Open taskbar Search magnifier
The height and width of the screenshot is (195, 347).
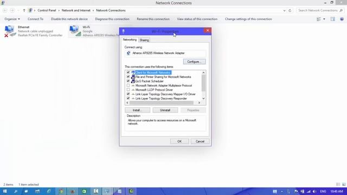click(x=16, y=191)
